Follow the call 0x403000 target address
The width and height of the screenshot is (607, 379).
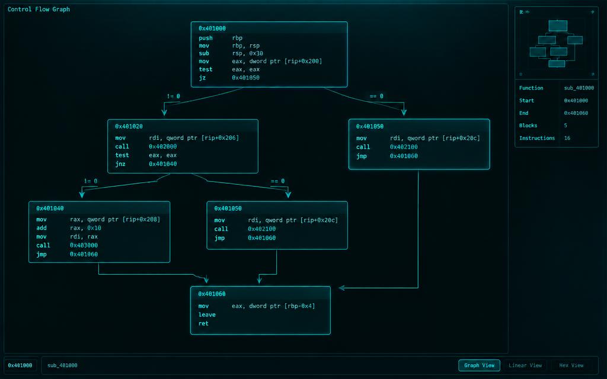(84, 245)
